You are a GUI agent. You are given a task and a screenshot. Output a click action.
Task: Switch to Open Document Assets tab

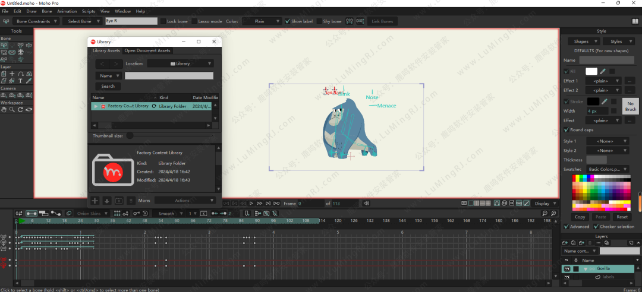[147, 51]
